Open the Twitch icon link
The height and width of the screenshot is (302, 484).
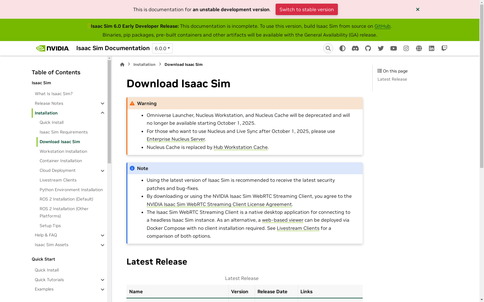pos(444,48)
